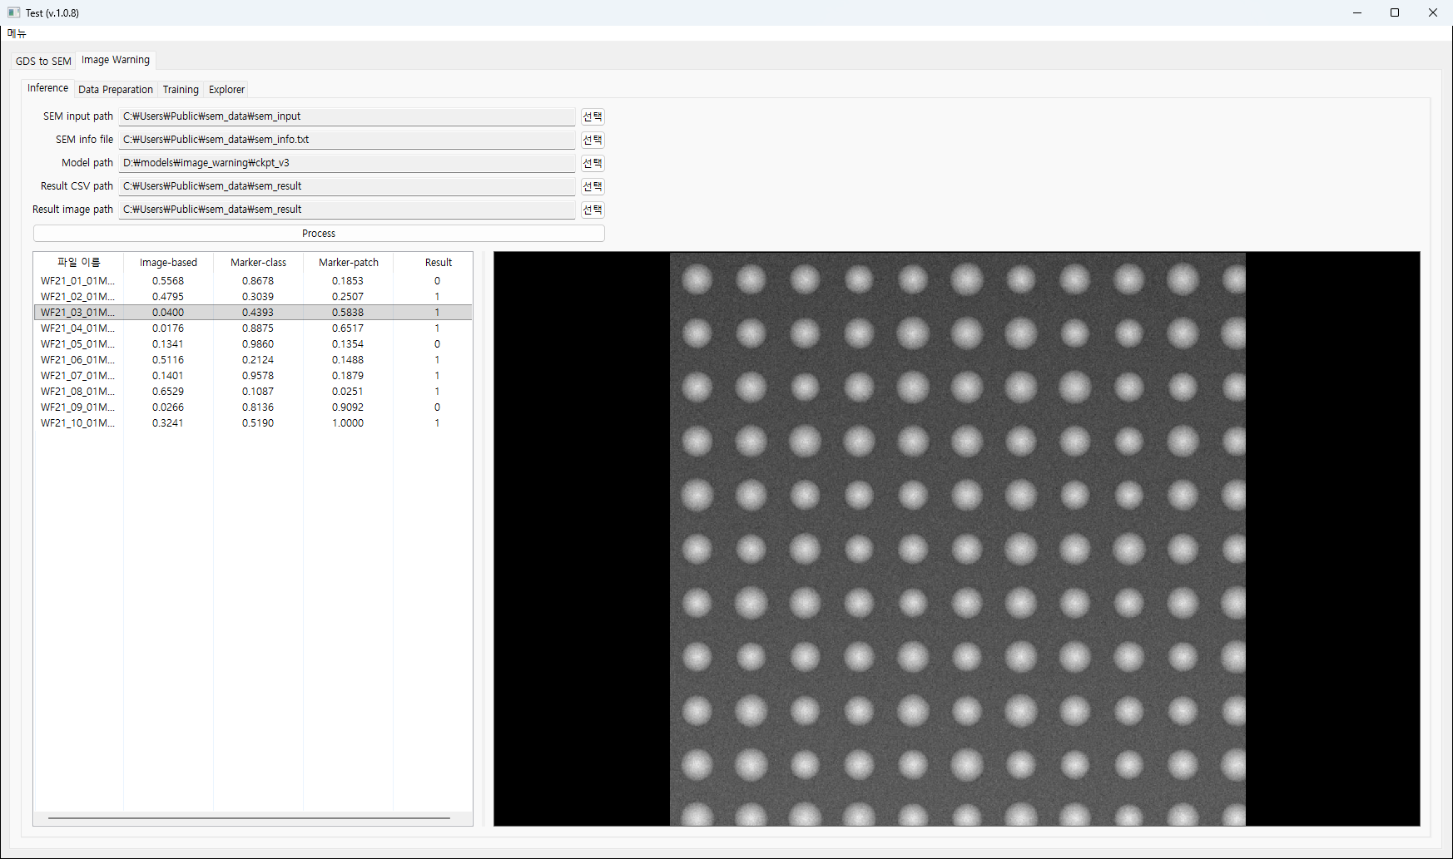Image resolution: width=1453 pixels, height=859 pixels.
Task: Click the SEM input path field
Action: (x=347, y=116)
